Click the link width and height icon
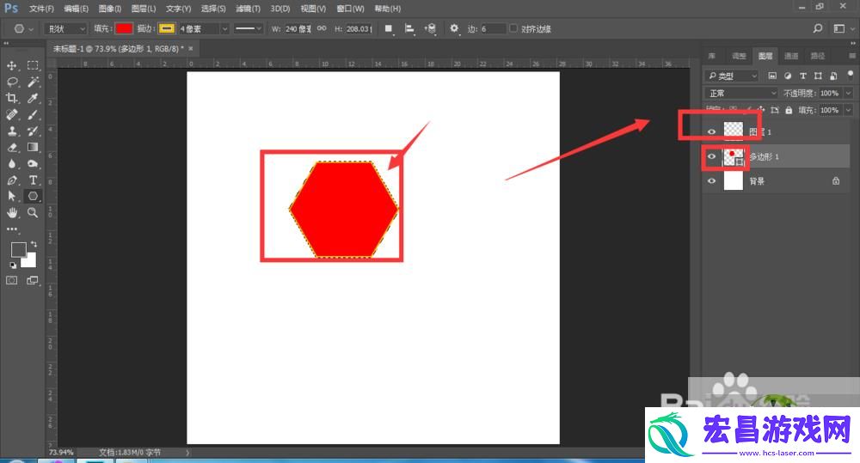 tap(322, 28)
